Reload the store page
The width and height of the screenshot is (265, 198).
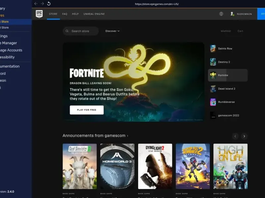pos(49,4)
